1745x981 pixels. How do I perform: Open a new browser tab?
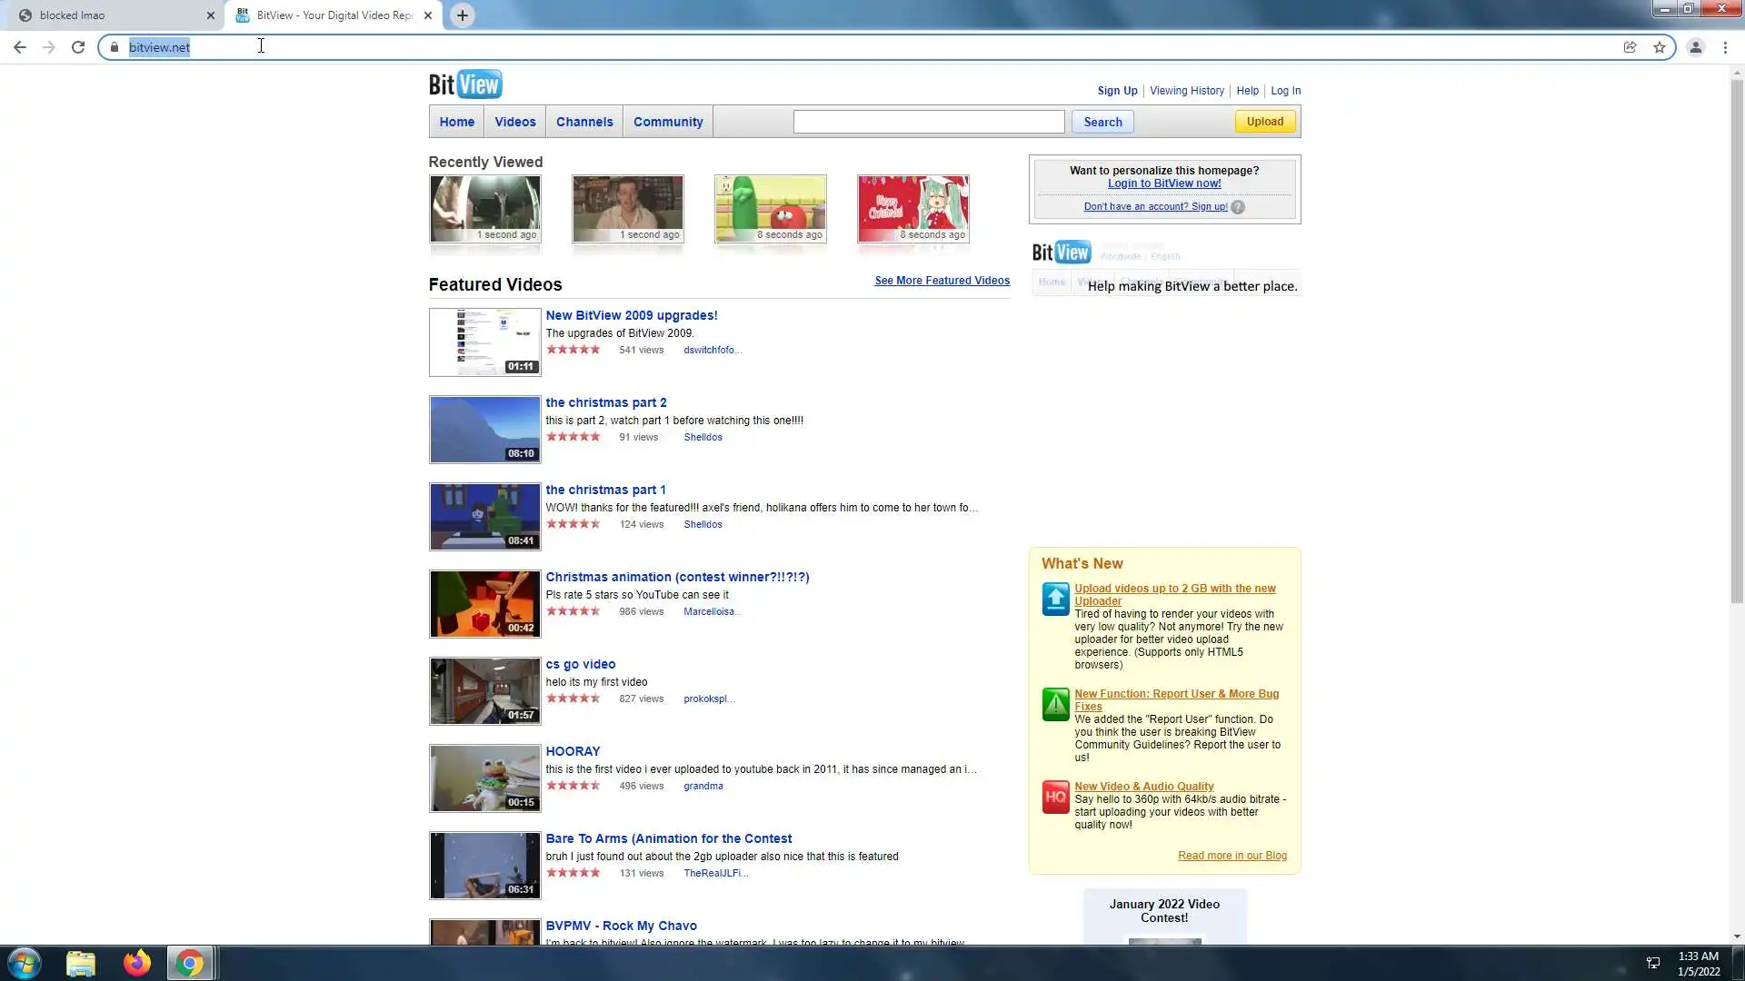pyautogui.click(x=463, y=15)
